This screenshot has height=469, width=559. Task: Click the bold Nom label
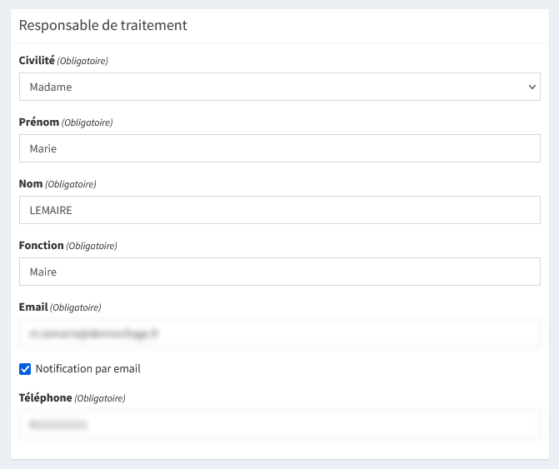[x=30, y=183]
